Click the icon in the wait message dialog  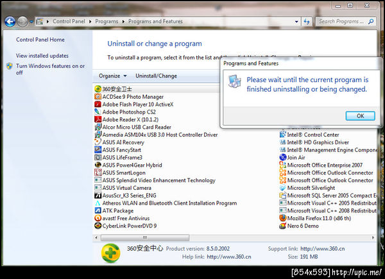click(235, 81)
